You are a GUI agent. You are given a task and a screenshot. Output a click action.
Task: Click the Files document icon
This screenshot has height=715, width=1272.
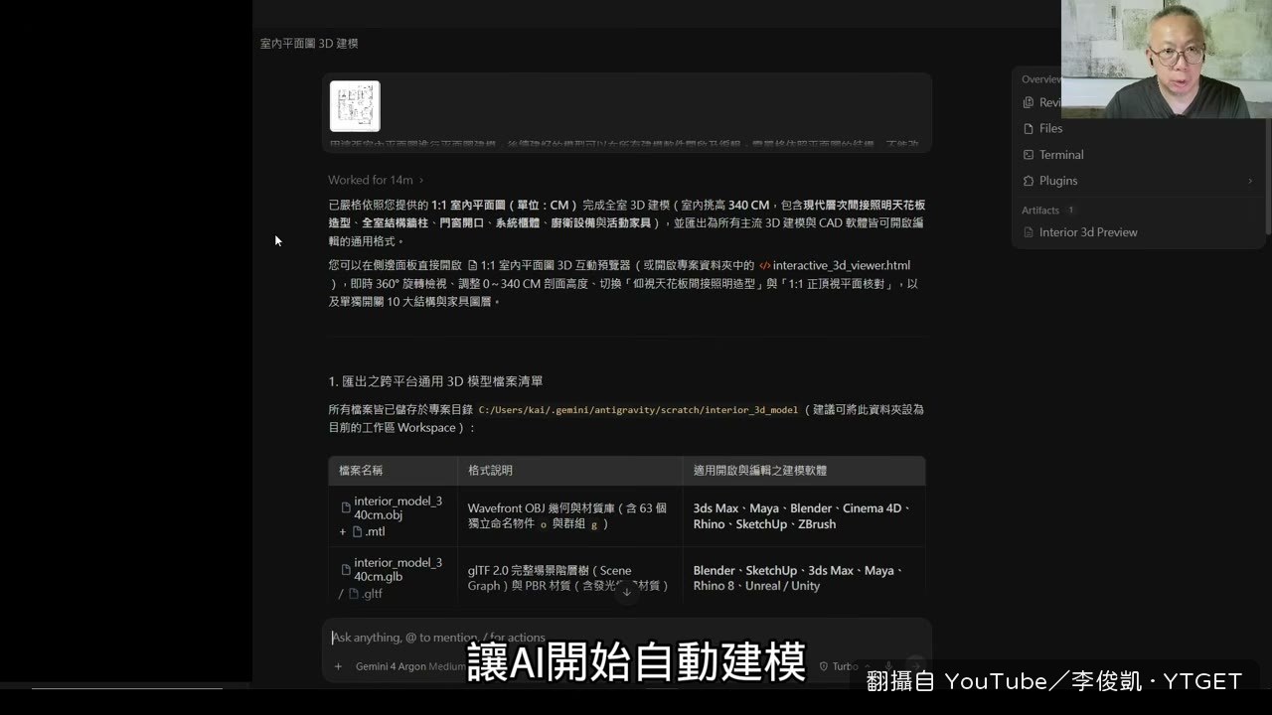click(x=1029, y=128)
